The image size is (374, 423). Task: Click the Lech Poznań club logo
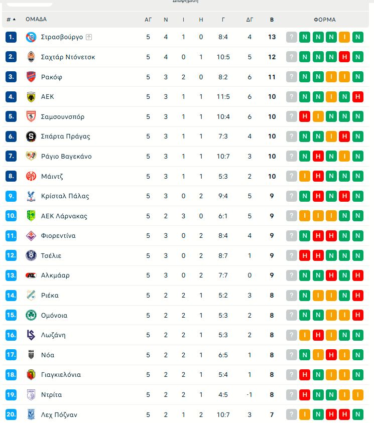31,414
